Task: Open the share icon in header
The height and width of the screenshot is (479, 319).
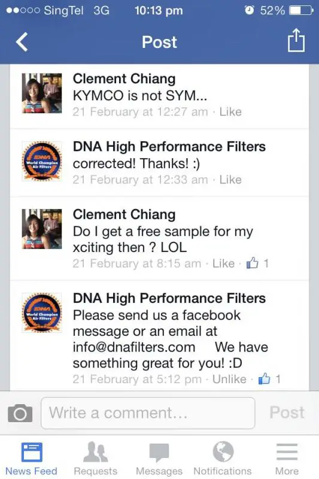Action: coord(296,40)
